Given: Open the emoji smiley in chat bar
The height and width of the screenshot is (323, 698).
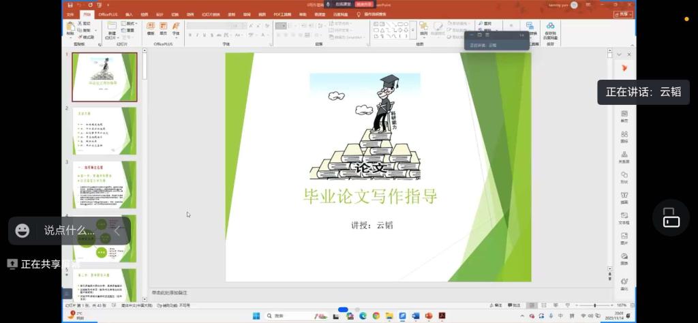Looking at the screenshot, I should pos(22,230).
